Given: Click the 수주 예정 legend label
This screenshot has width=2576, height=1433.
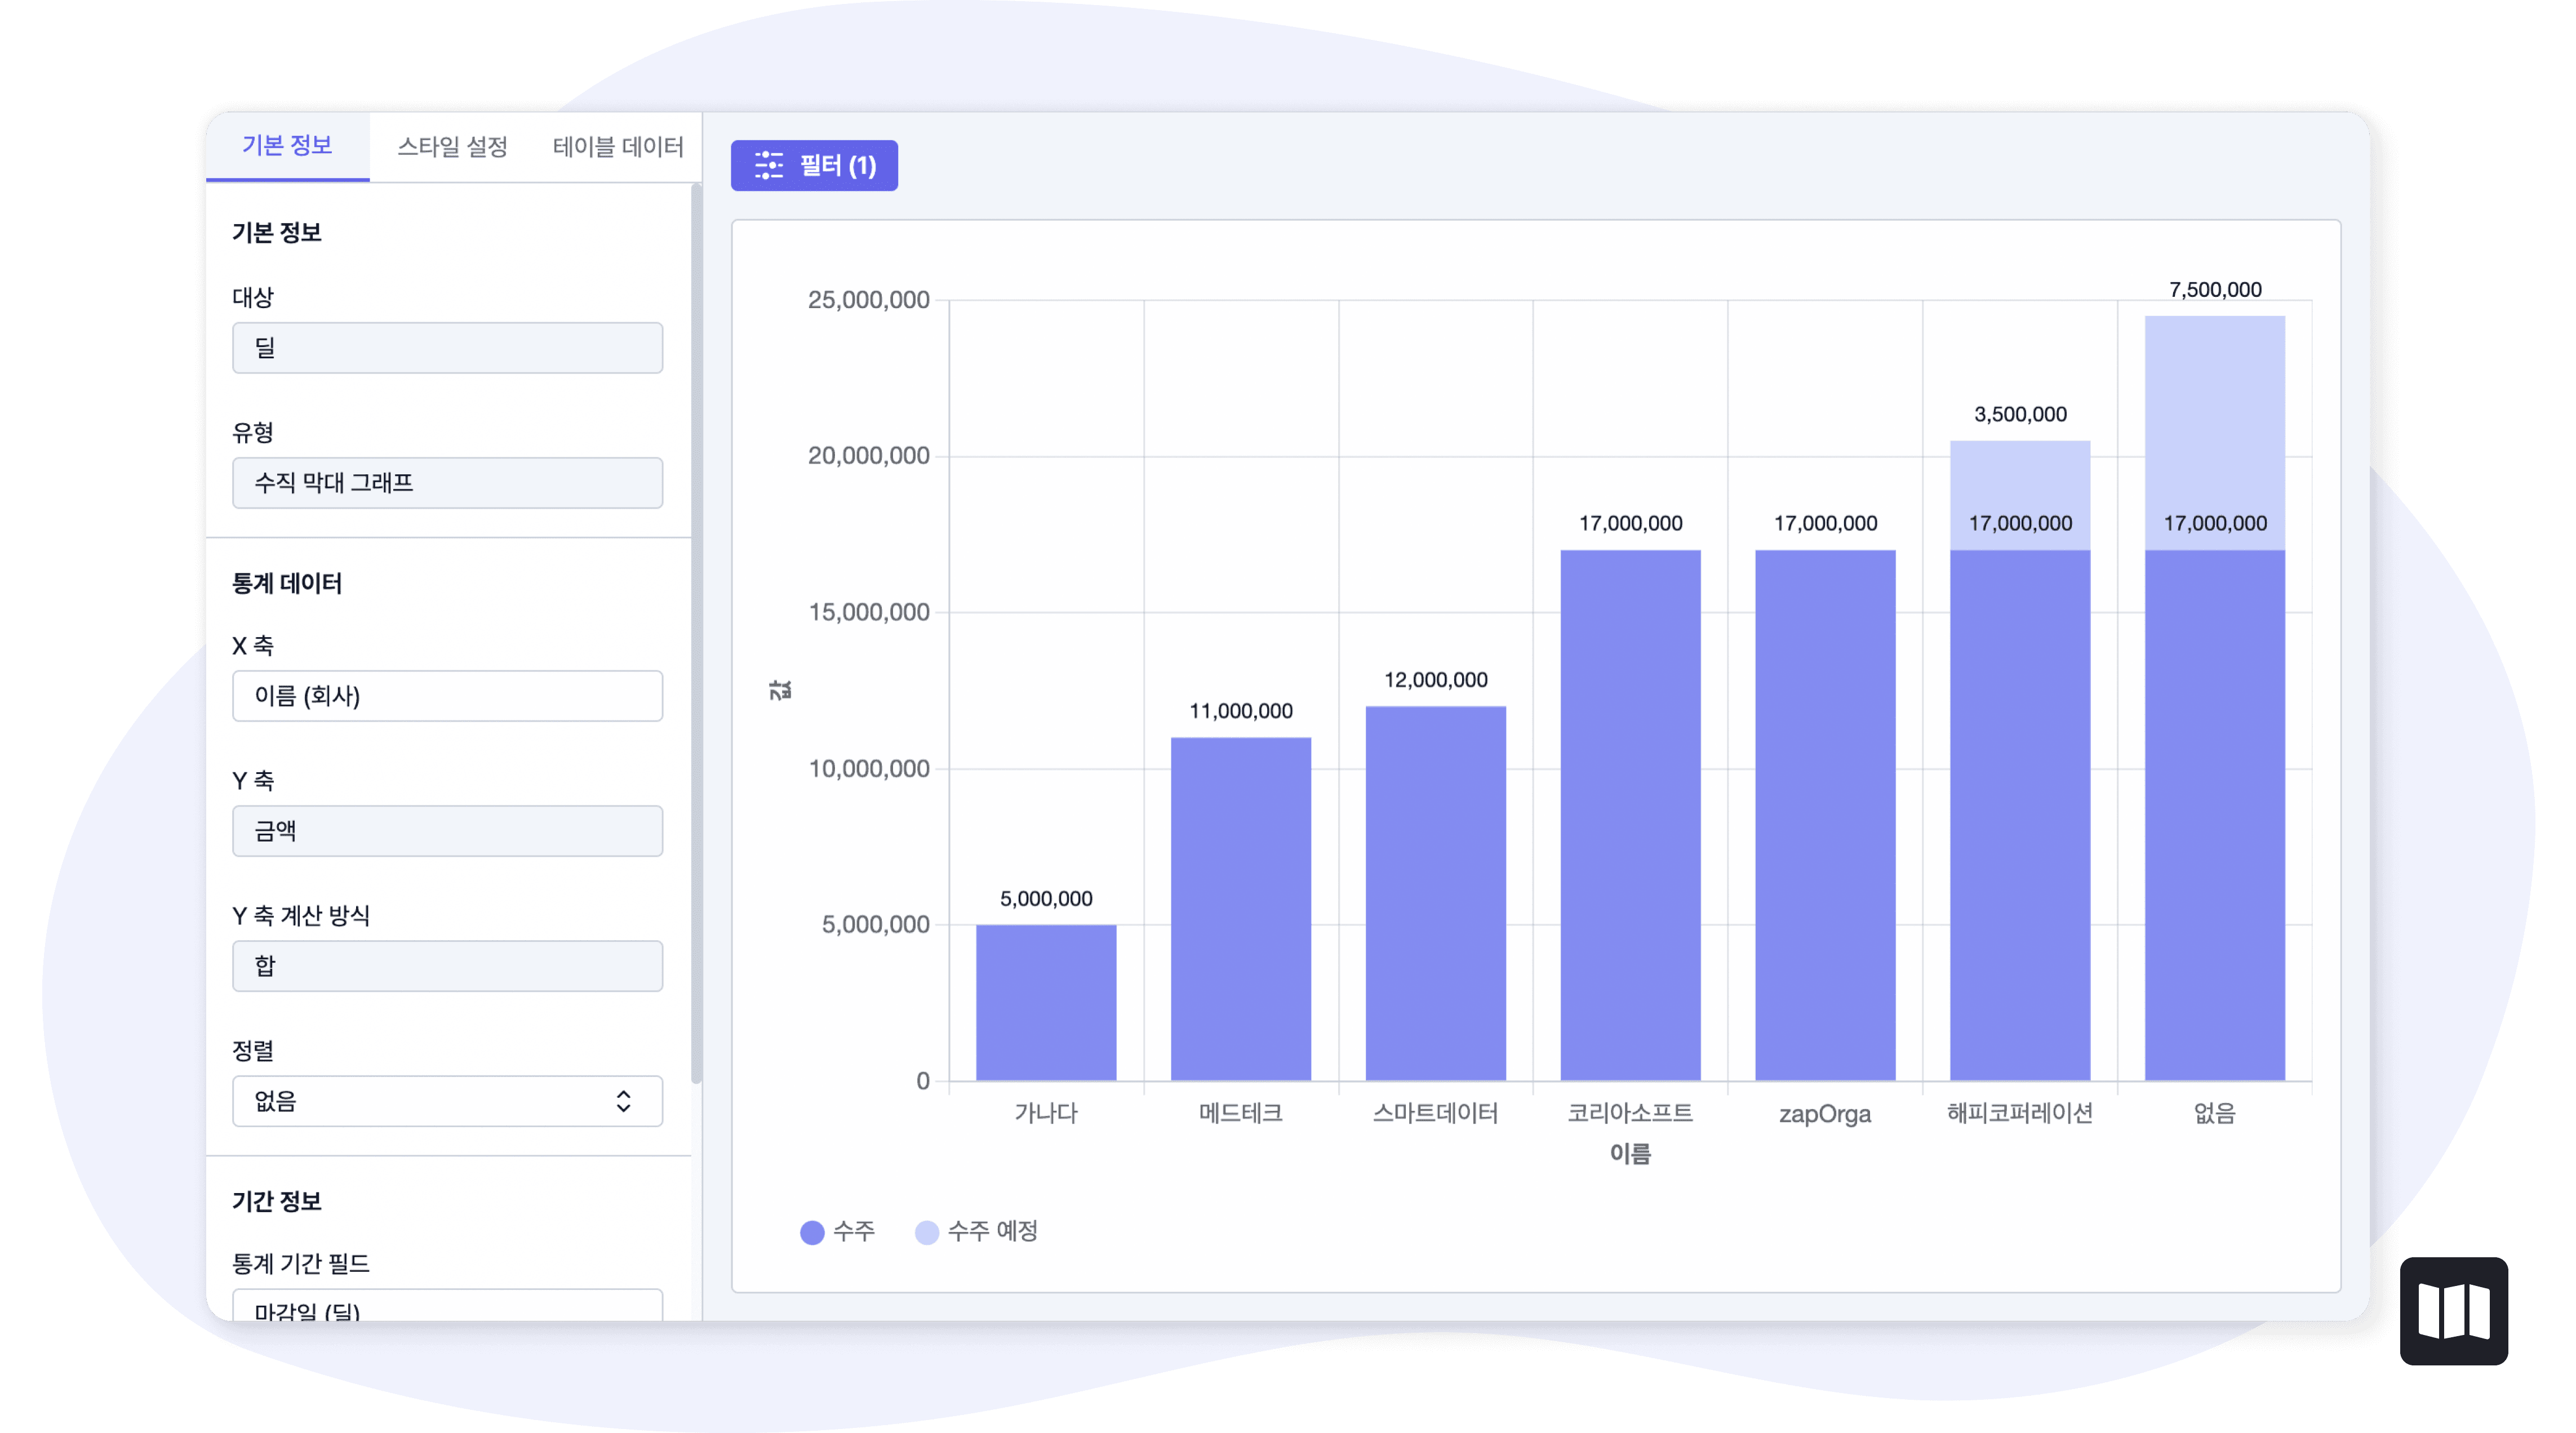Looking at the screenshot, I should [x=993, y=1231].
